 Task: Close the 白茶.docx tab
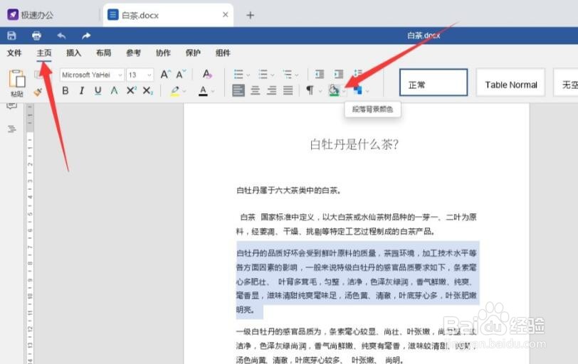[225, 15]
